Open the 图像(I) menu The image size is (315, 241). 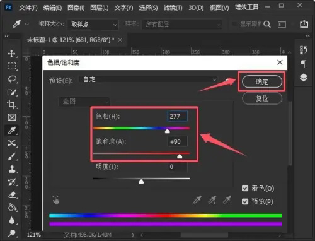pyautogui.click(x=76, y=8)
